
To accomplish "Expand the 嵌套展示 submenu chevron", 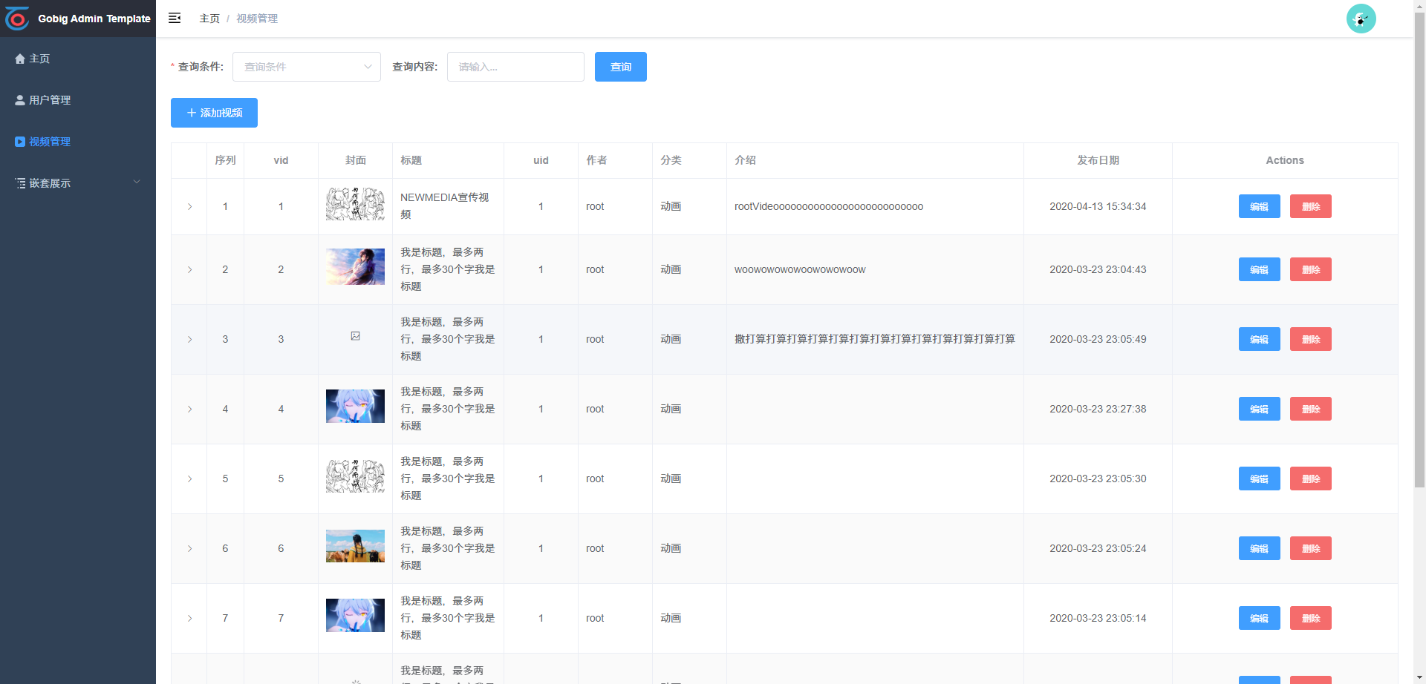I will pos(136,181).
